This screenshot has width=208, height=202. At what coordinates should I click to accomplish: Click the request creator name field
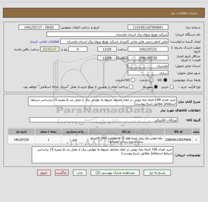(x=114, y=41)
